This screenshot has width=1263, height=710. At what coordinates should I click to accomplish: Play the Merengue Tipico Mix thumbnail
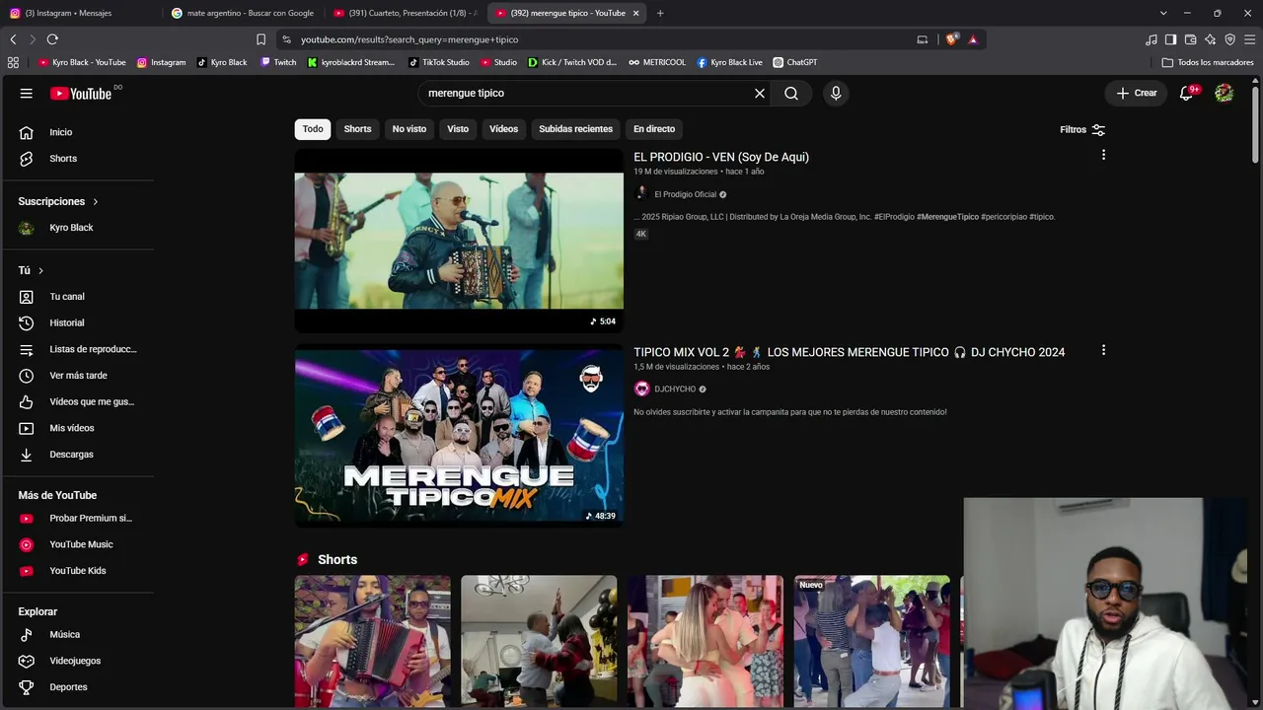point(459,436)
